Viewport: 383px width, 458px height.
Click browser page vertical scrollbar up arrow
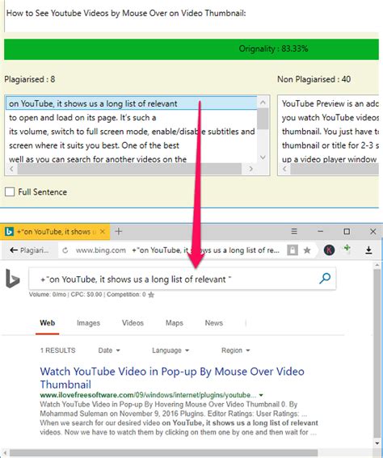(x=377, y=265)
